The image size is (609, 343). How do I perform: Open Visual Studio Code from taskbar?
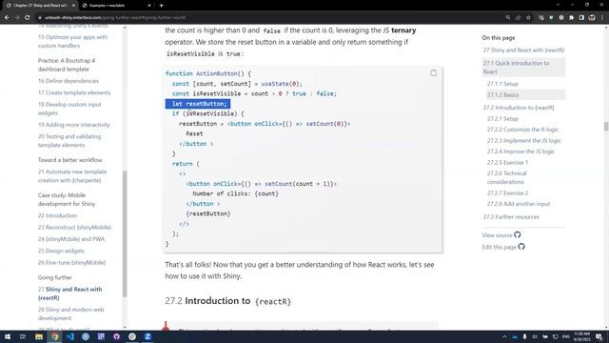[x=69, y=336]
